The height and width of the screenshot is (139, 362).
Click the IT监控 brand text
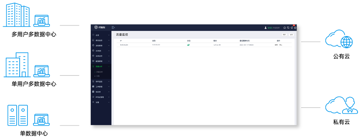pyautogui.click(x=102, y=27)
